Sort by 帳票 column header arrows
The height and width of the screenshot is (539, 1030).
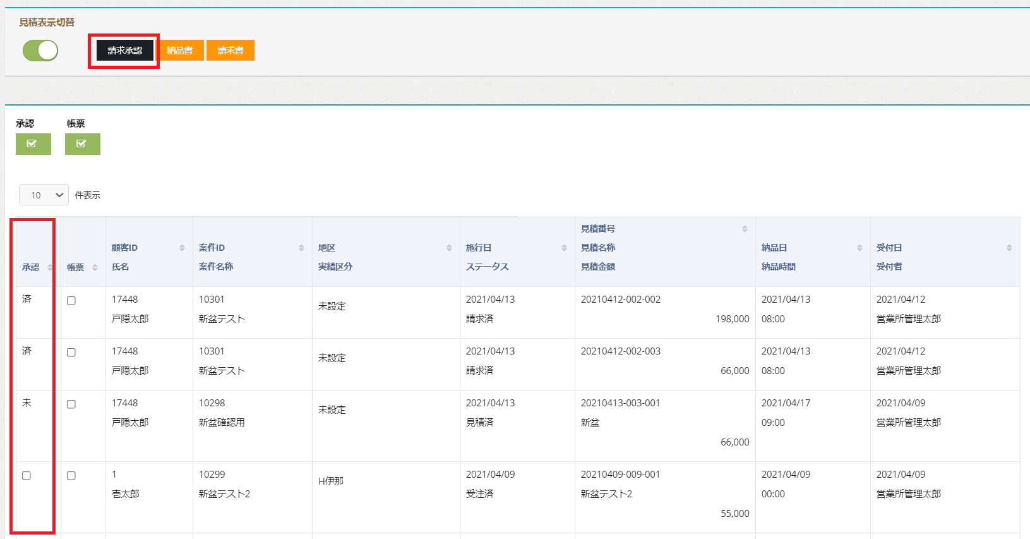[x=95, y=267]
